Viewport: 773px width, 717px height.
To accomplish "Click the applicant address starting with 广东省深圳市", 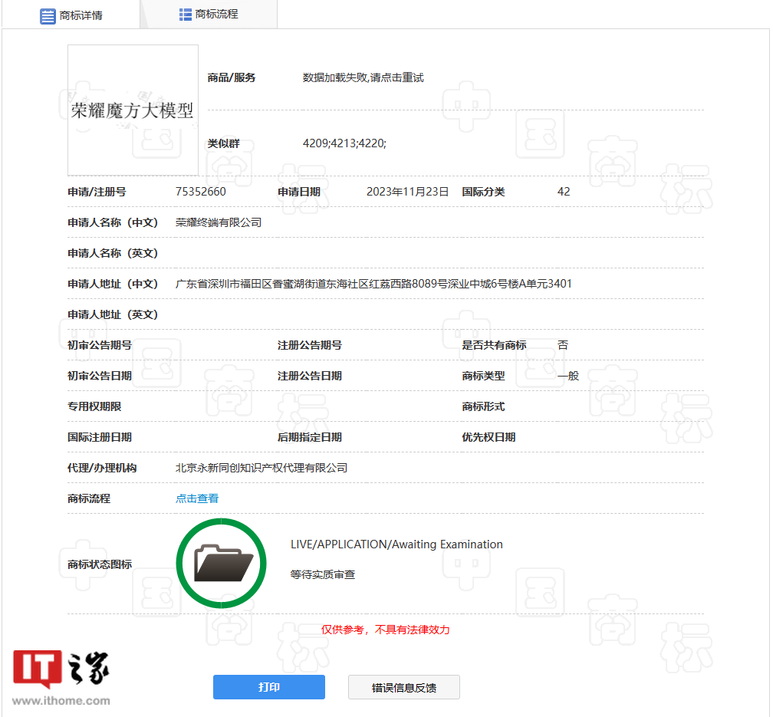I will tap(373, 284).
